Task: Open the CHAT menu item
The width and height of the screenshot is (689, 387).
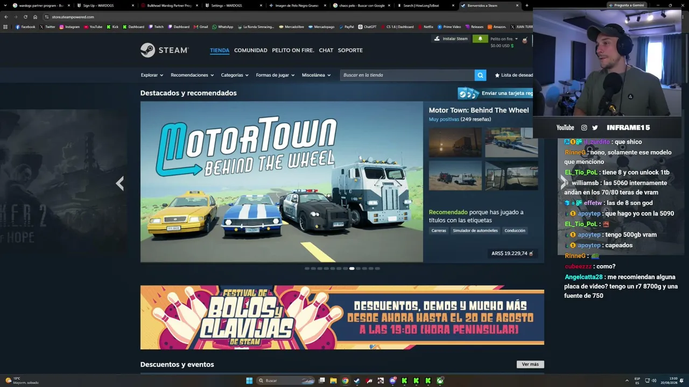Action: (326, 50)
